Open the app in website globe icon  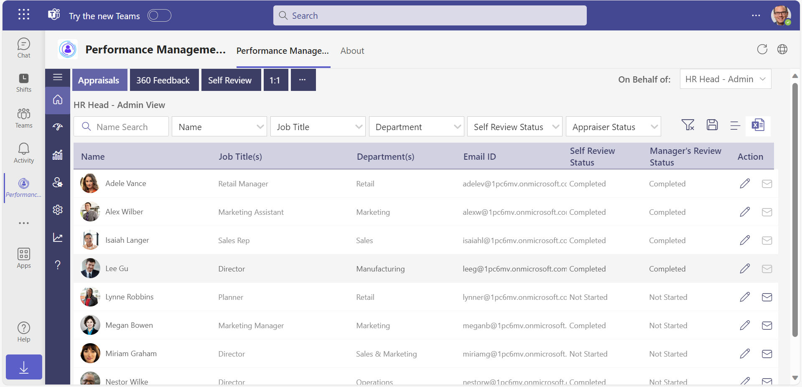pyautogui.click(x=782, y=49)
